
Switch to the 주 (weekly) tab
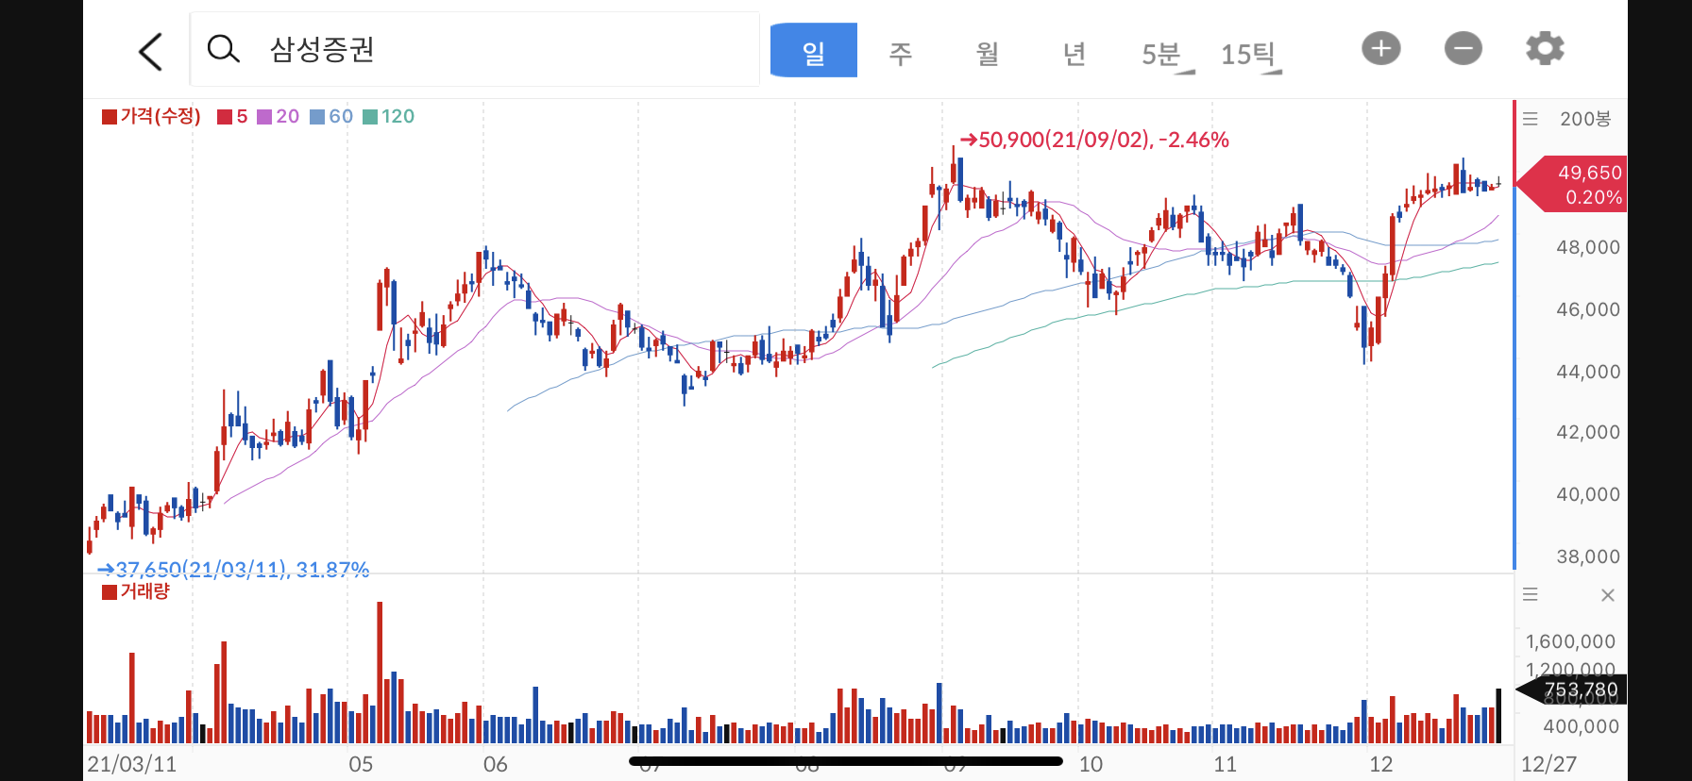pyautogui.click(x=901, y=53)
